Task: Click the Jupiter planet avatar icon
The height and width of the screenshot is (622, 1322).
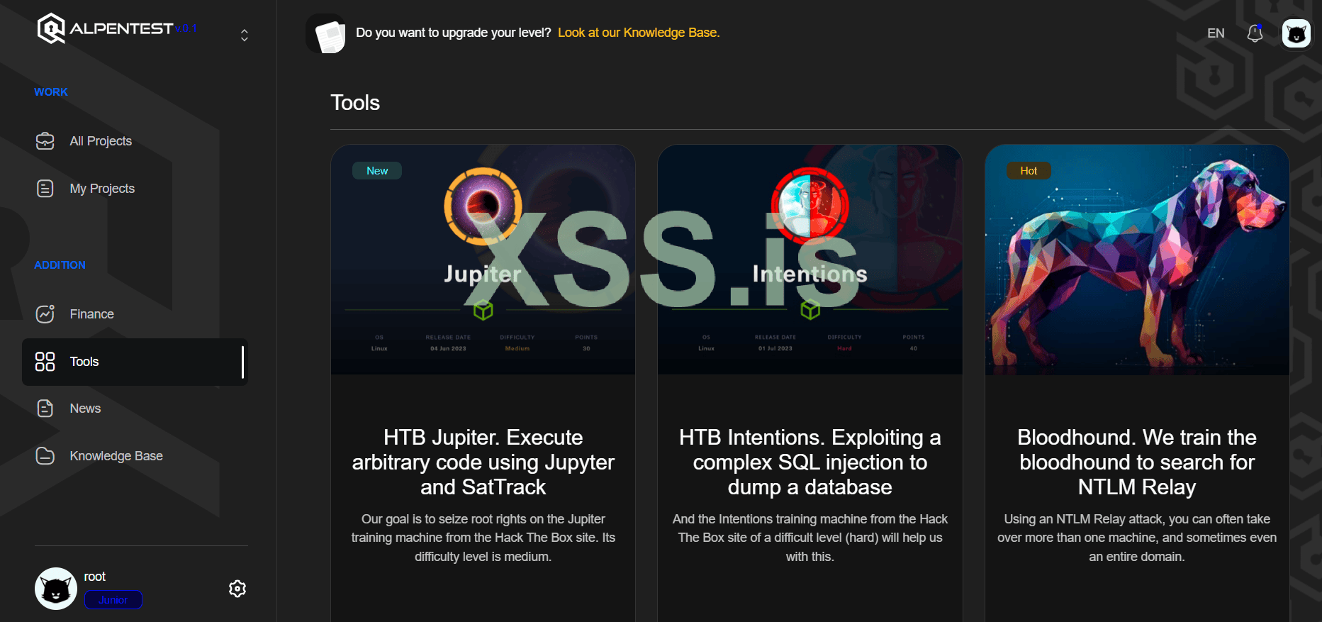Action: tap(483, 206)
